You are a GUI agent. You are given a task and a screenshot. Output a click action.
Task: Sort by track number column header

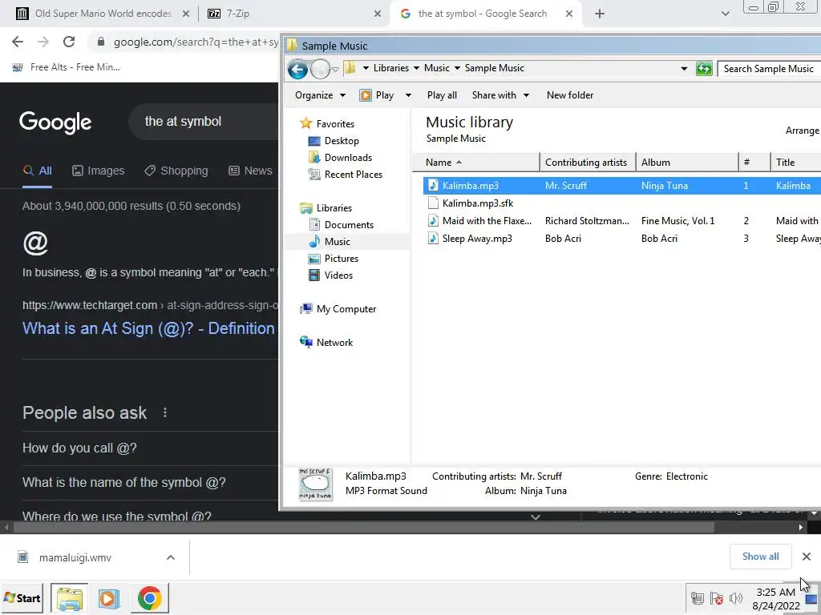tap(754, 162)
